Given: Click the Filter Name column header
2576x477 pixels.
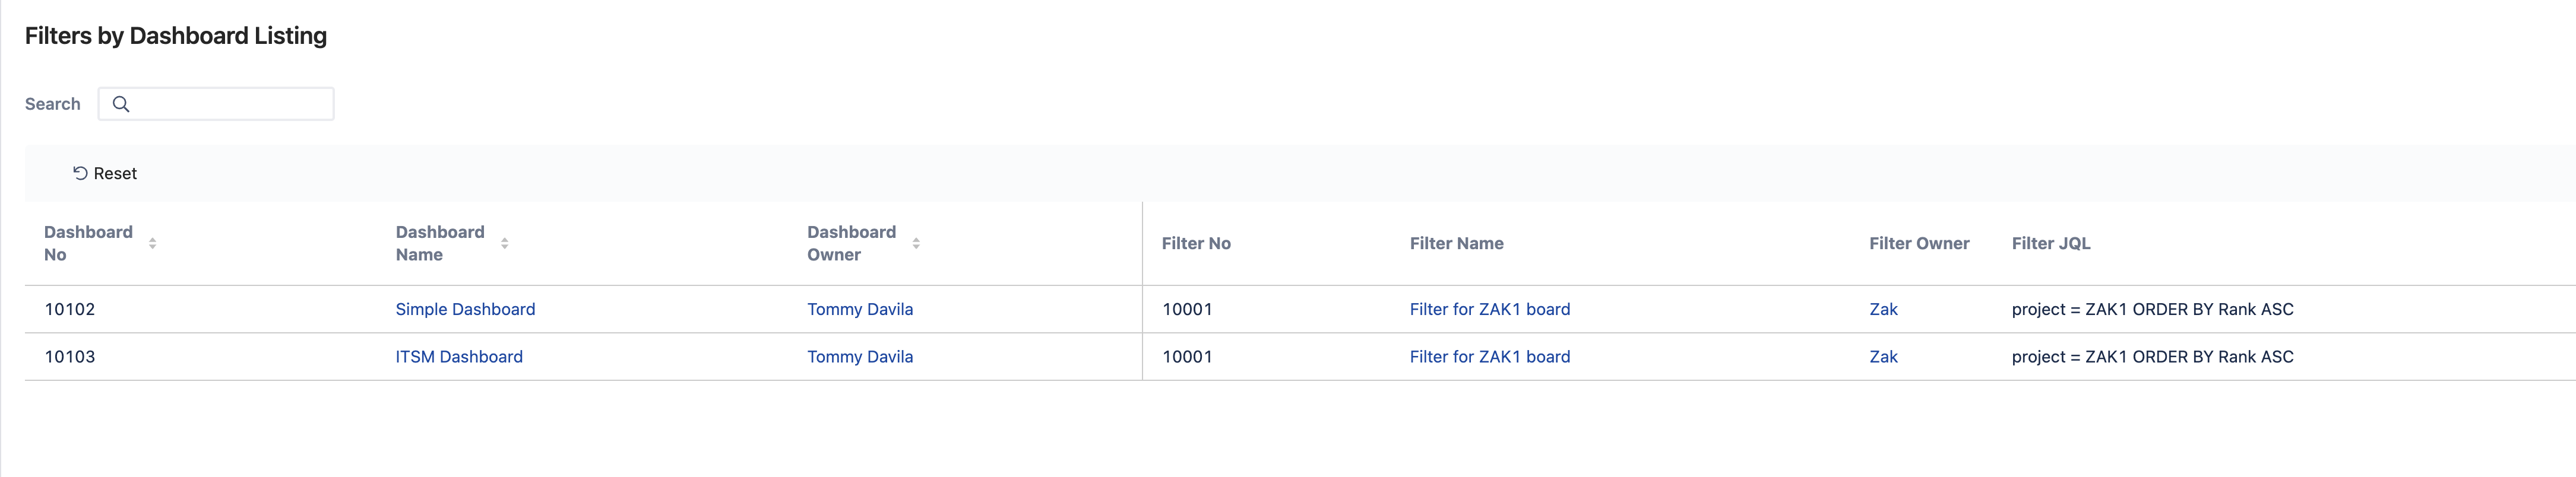Looking at the screenshot, I should coord(1457,243).
